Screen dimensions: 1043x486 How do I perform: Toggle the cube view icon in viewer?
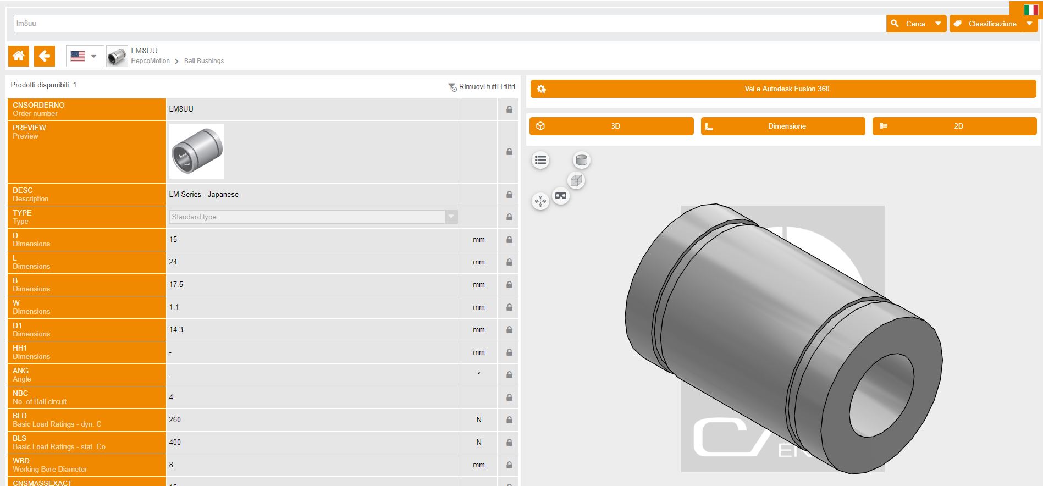(576, 180)
